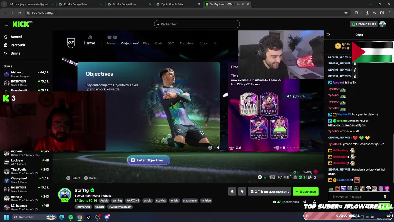Click the gaming tag
Viewport: 394px width, 222px height.
pos(117,201)
